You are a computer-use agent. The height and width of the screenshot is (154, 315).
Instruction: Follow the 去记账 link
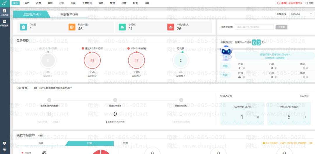pyautogui.click(x=92, y=76)
